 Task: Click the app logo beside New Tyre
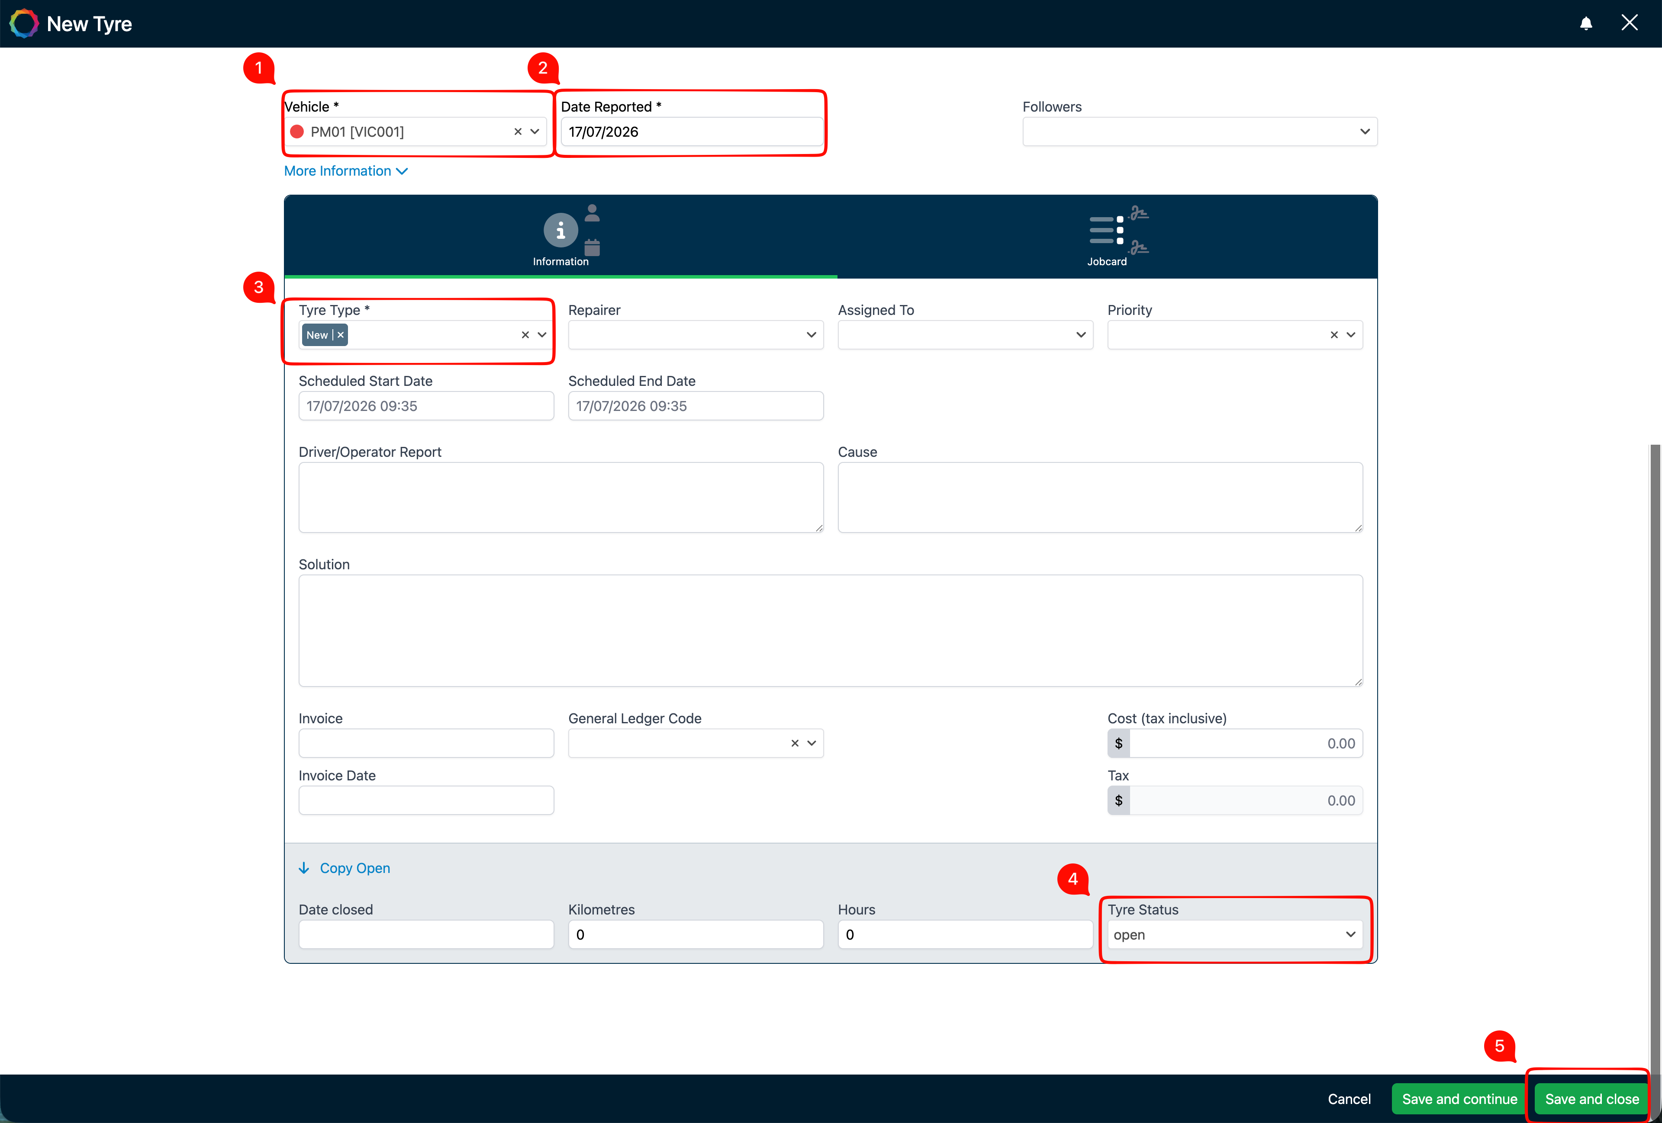[24, 24]
